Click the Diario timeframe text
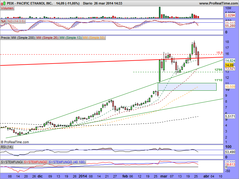239x179 pixels. [88, 3]
